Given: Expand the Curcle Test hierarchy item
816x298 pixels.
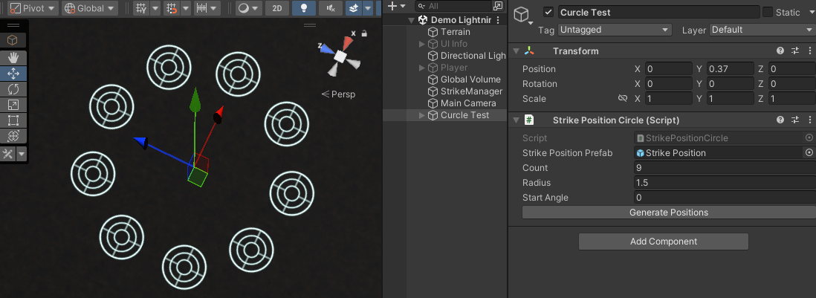Looking at the screenshot, I should pos(423,115).
